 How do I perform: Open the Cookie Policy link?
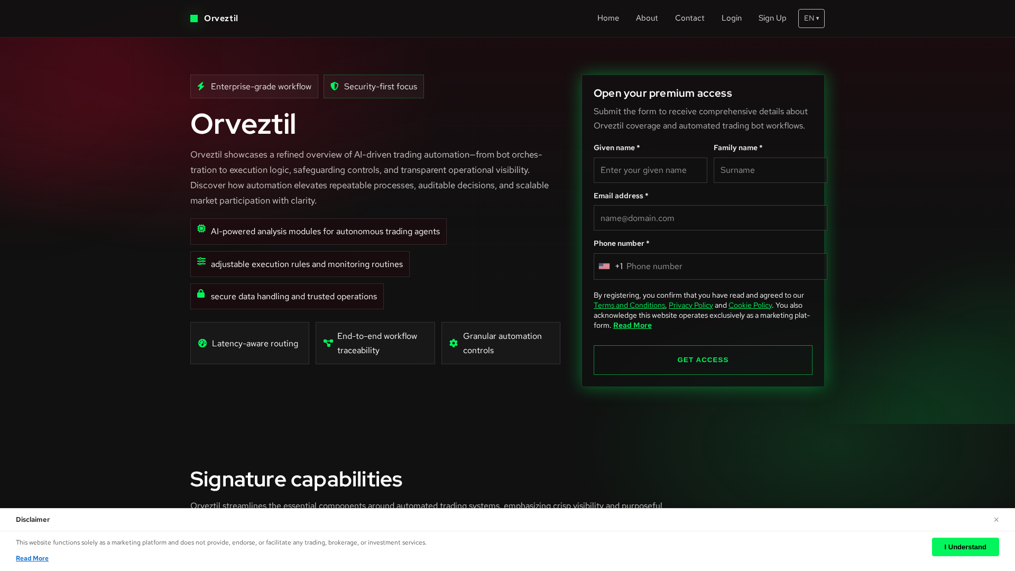[750, 305]
